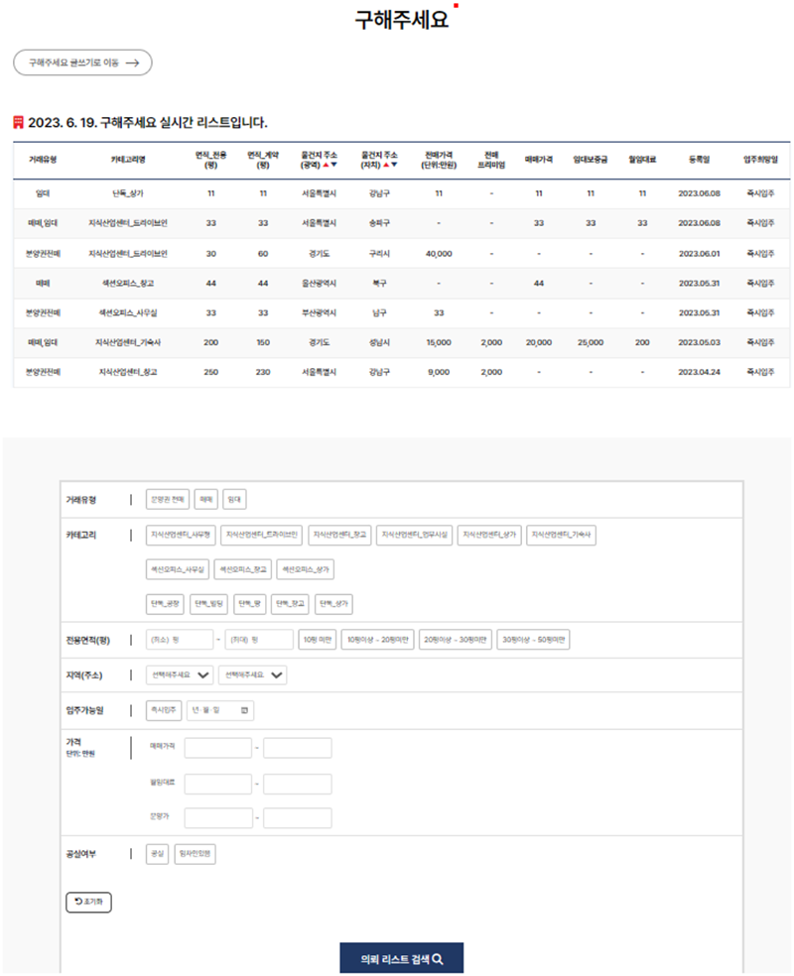794x976 pixels.
Task: Click the 매매가격 minimum price input
Action: tap(218, 748)
